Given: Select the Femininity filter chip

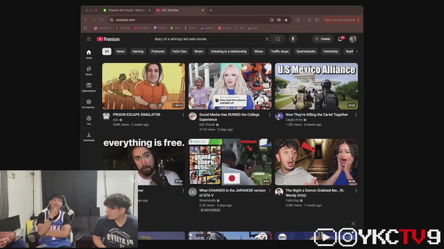Looking at the screenshot, I should (x=331, y=52).
